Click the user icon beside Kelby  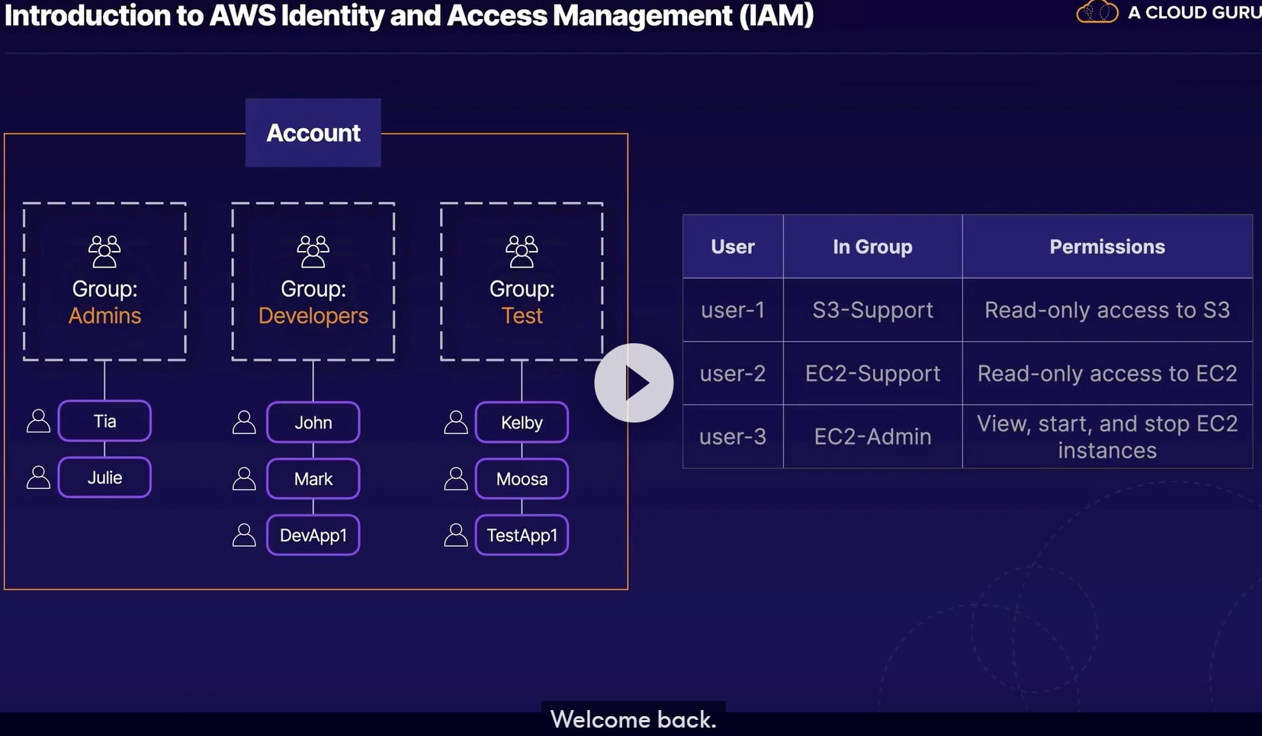456,423
